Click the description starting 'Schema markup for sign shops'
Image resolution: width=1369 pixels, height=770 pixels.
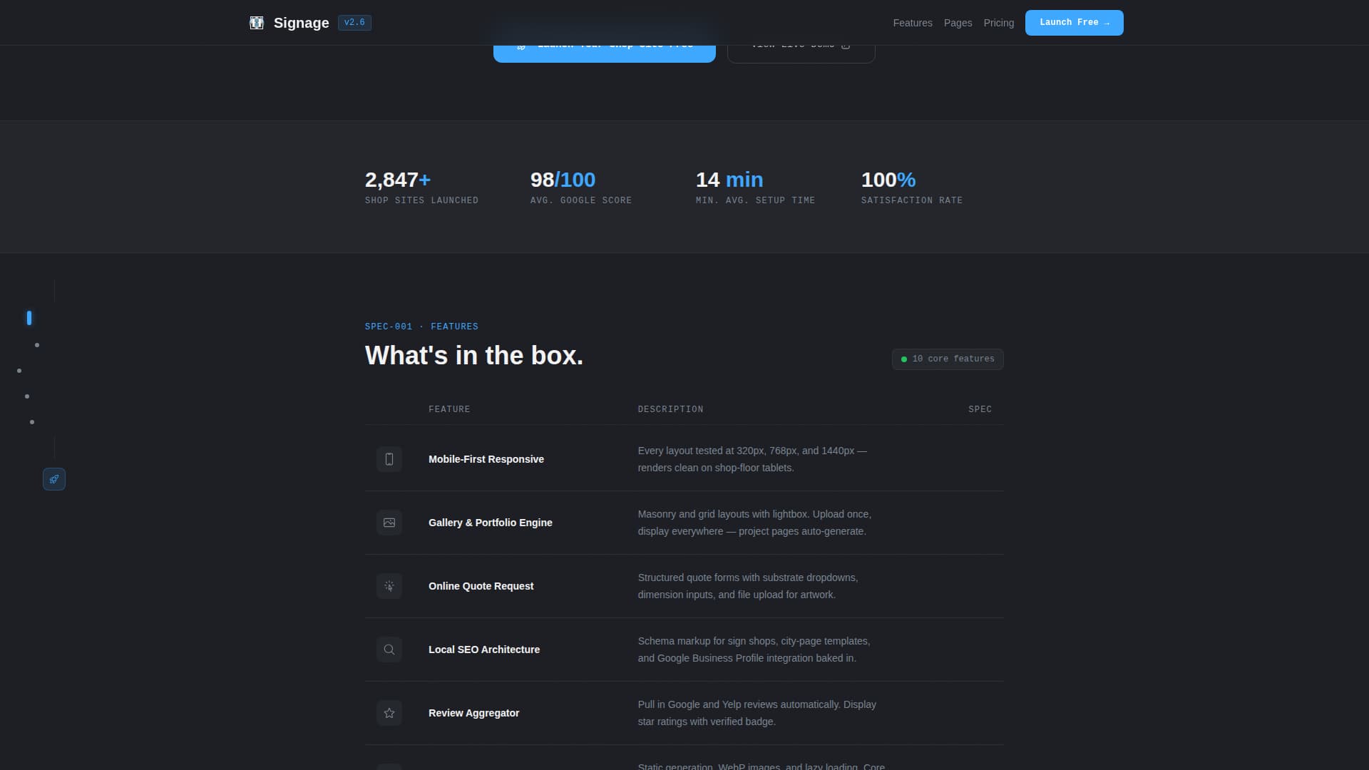tap(754, 650)
